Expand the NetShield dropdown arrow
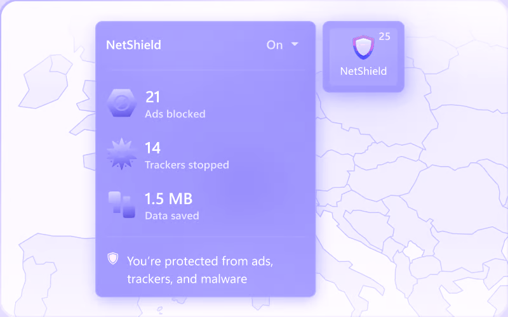 point(294,44)
